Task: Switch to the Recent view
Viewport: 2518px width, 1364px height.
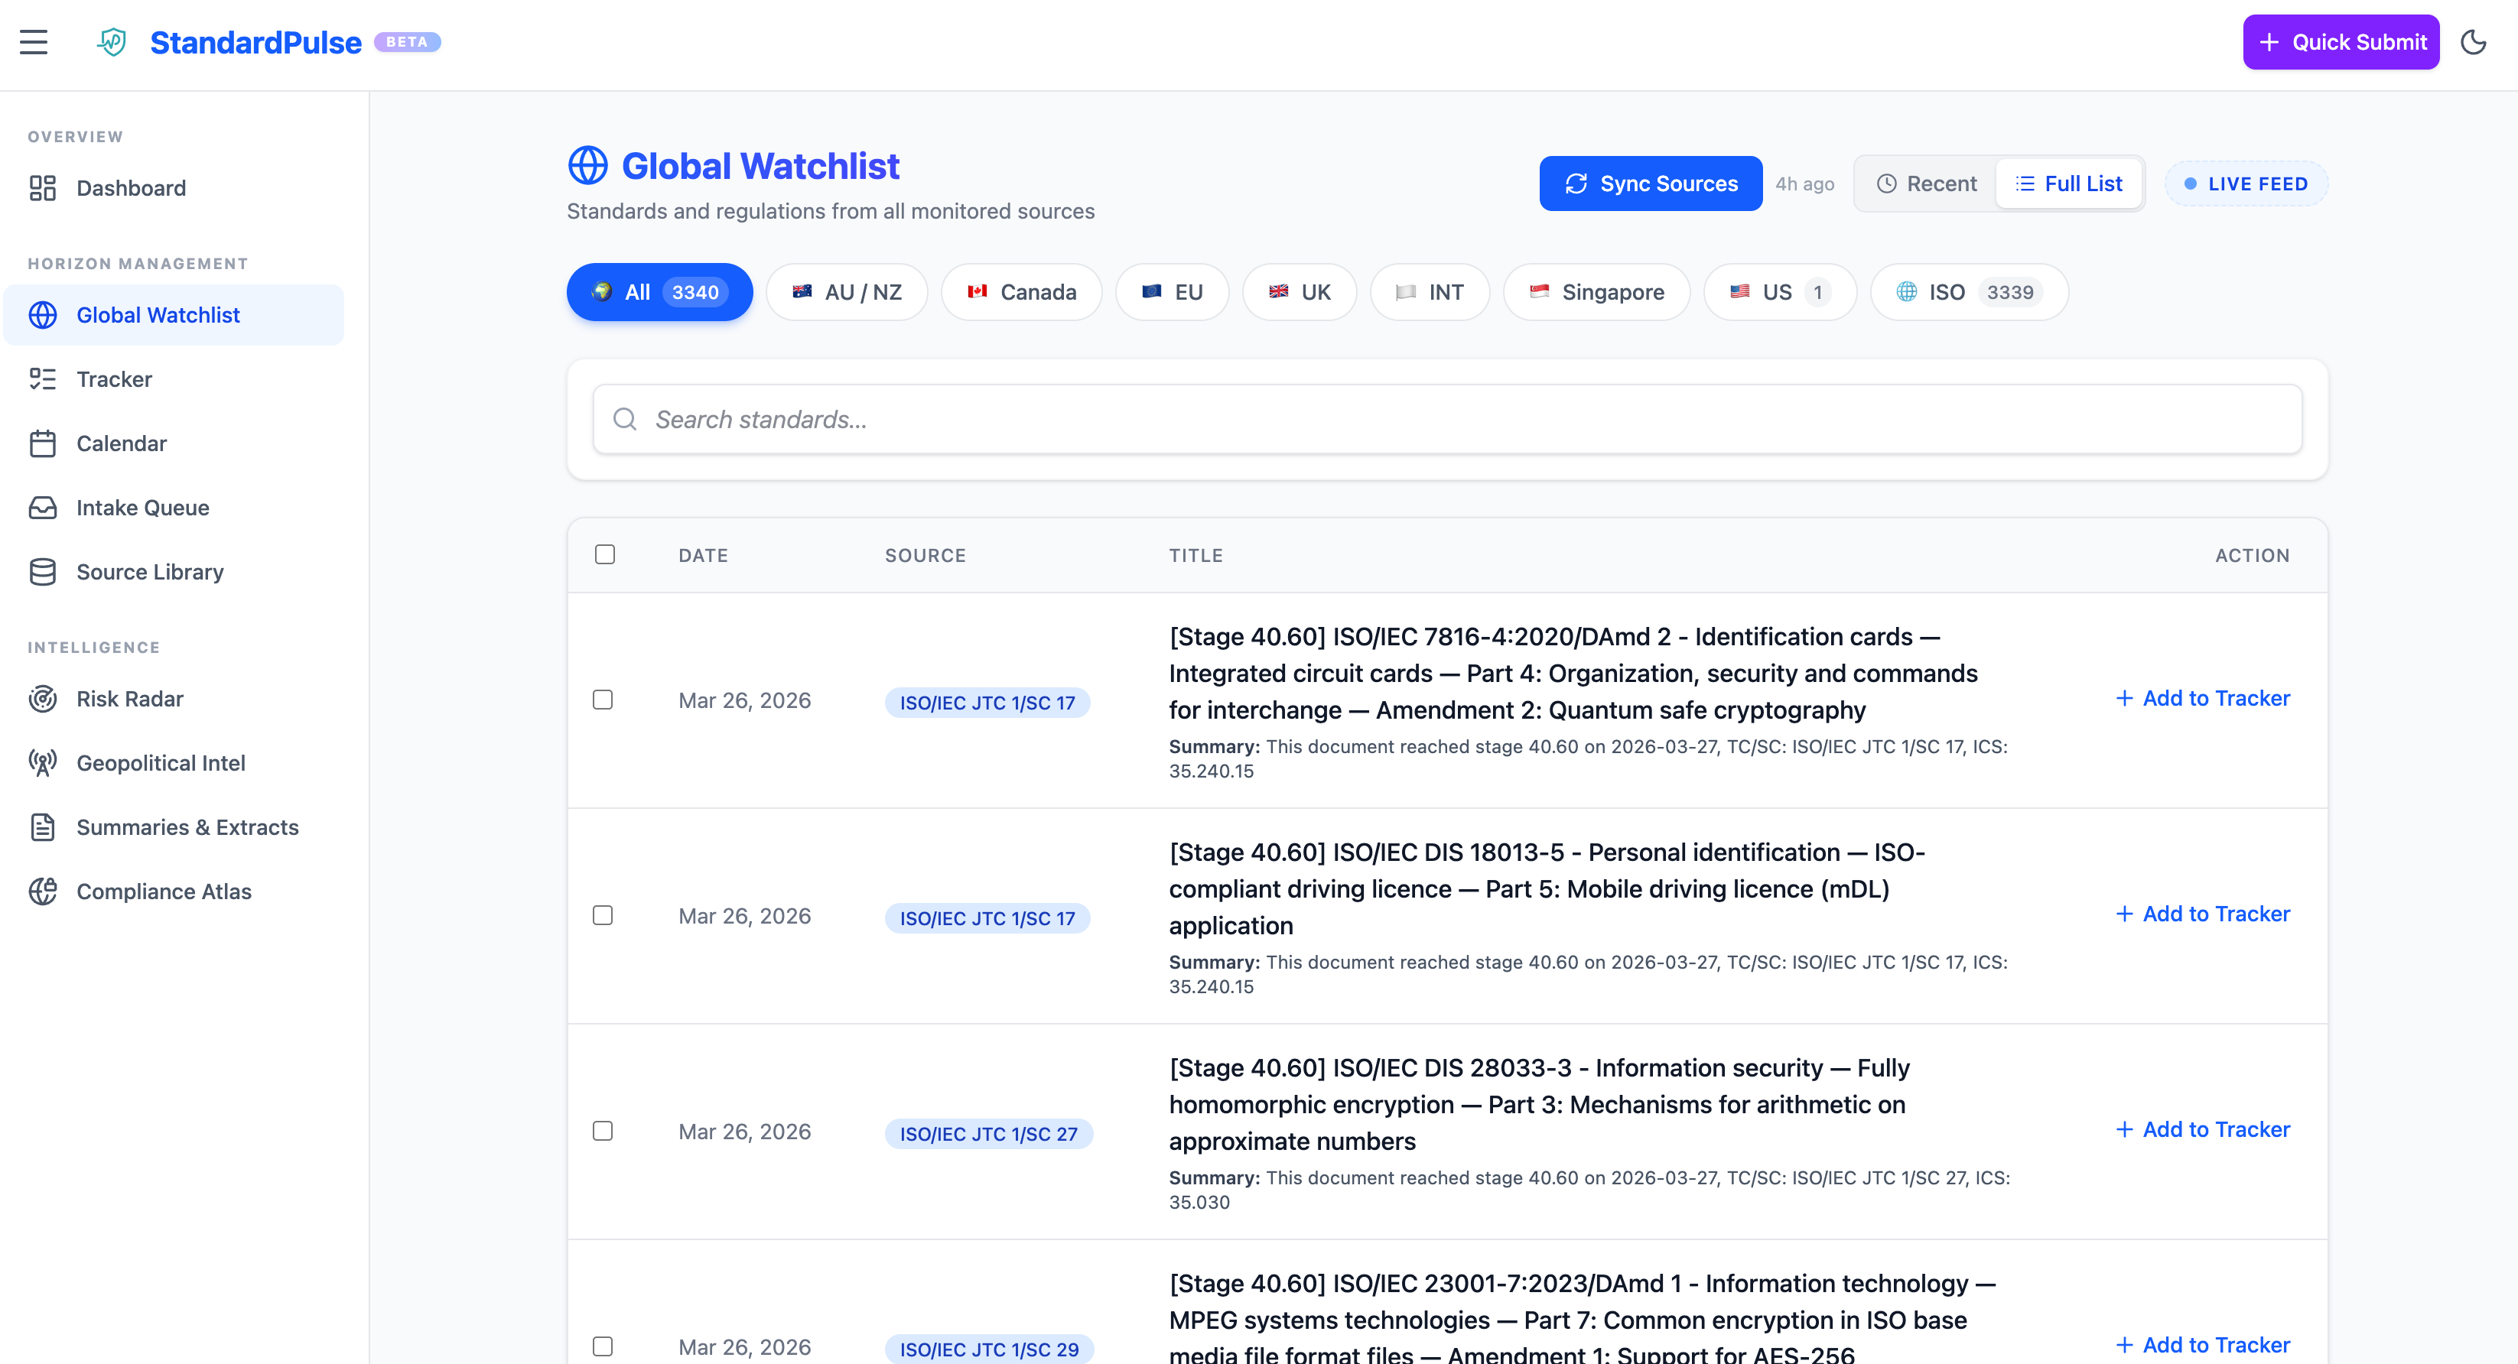Action: [x=1924, y=183]
